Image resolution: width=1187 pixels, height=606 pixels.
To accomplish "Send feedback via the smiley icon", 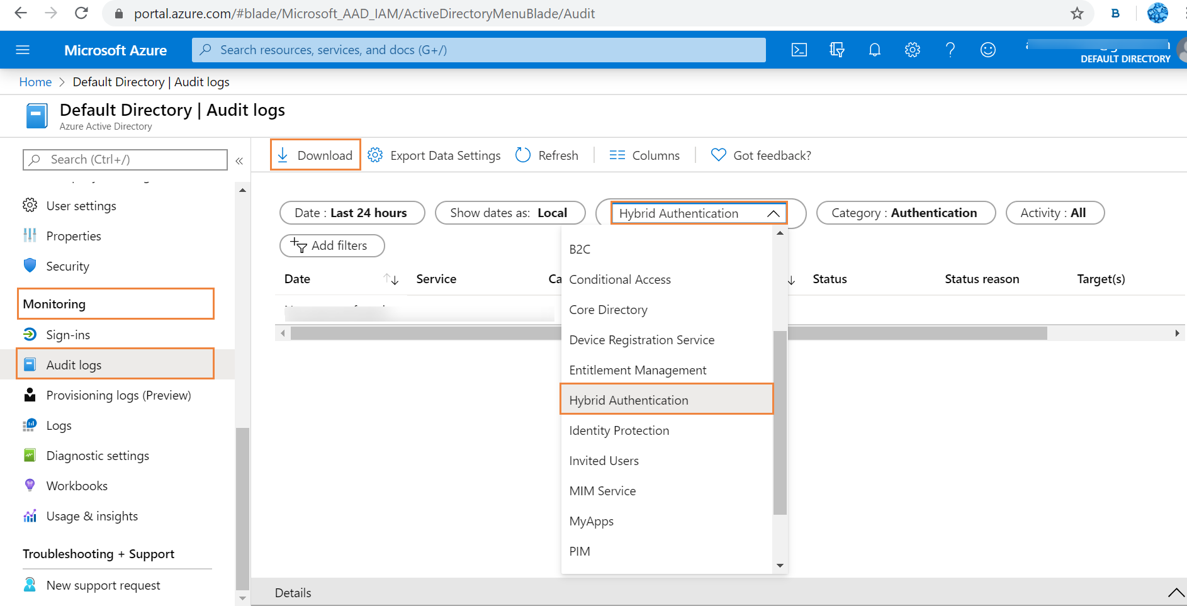I will pyautogui.click(x=987, y=50).
